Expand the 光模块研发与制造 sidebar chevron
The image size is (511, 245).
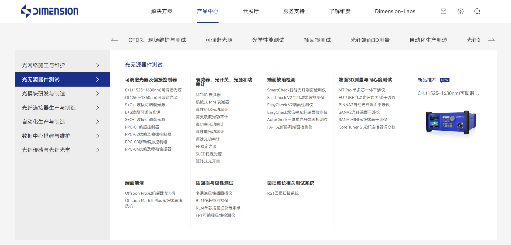click(98, 94)
